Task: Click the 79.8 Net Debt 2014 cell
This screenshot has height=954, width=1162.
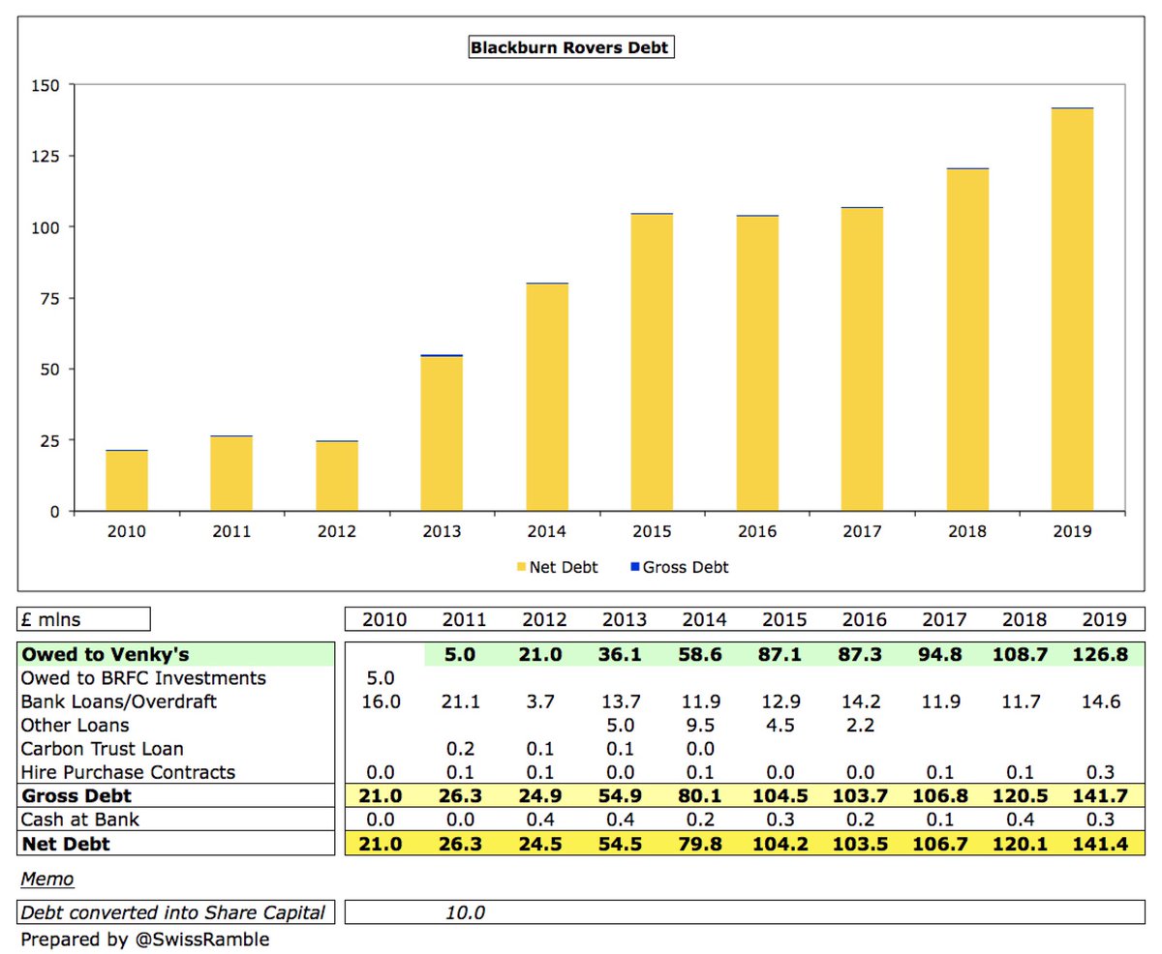Action: [700, 844]
